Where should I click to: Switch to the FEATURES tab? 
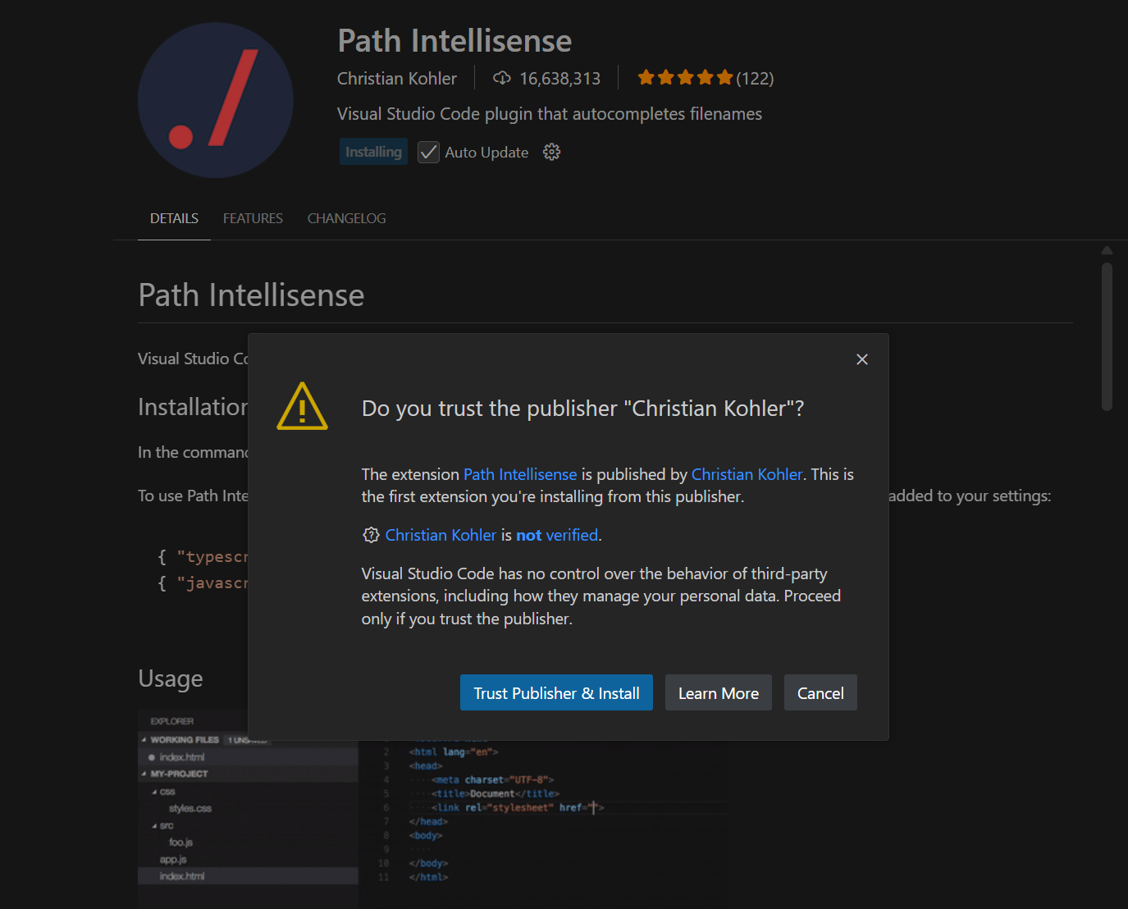253,218
